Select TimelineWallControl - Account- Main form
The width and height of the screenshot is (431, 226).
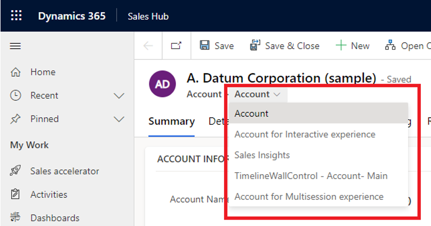coord(318,176)
